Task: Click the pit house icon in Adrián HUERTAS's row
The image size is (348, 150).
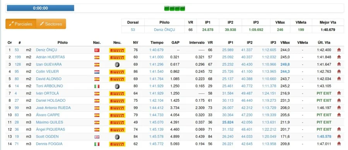Action: tap(339, 57)
